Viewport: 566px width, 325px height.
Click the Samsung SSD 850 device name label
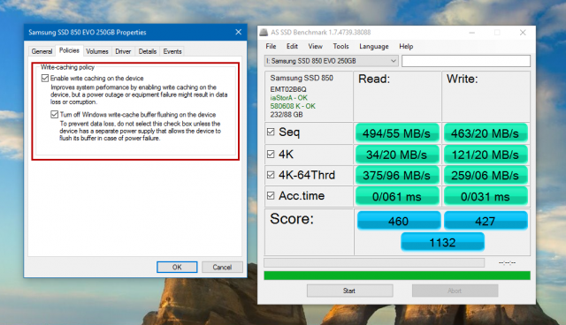point(302,78)
